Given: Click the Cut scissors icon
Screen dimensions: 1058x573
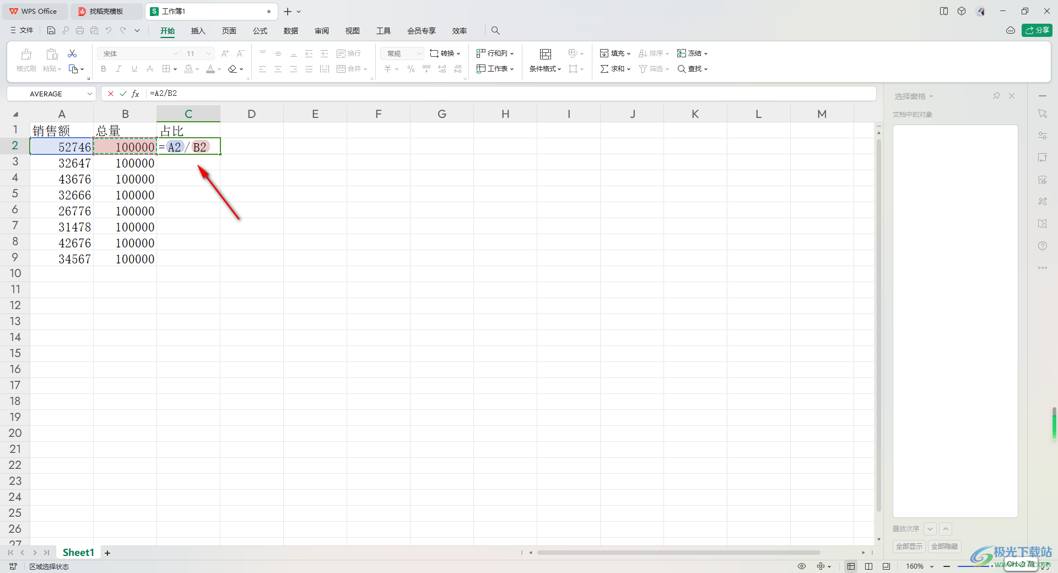Looking at the screenshot, I should (x=72, y=53).
